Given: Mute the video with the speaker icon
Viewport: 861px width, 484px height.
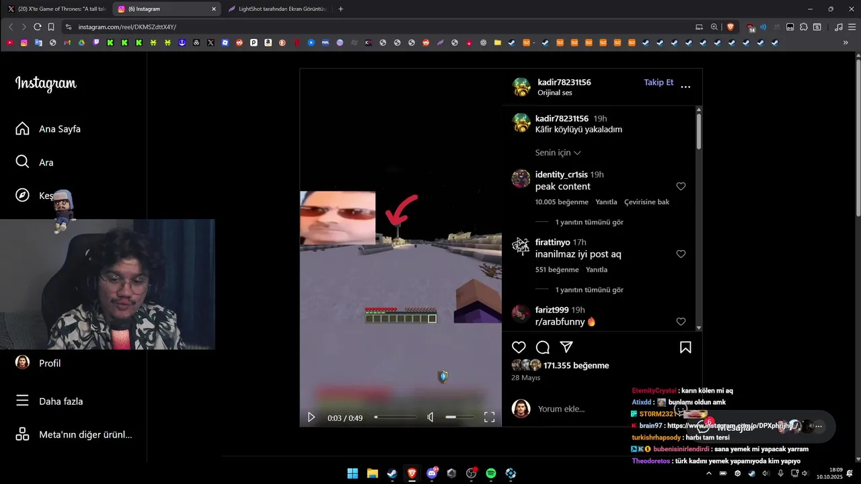Looking at the screenshot, I should [x=430, y=417].
